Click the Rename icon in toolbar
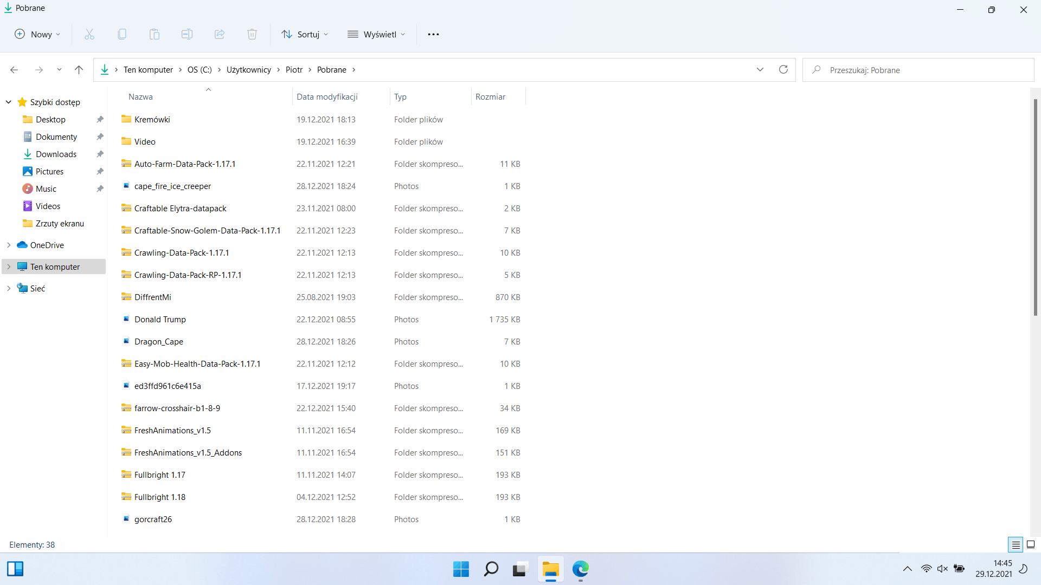 [187, 34]
